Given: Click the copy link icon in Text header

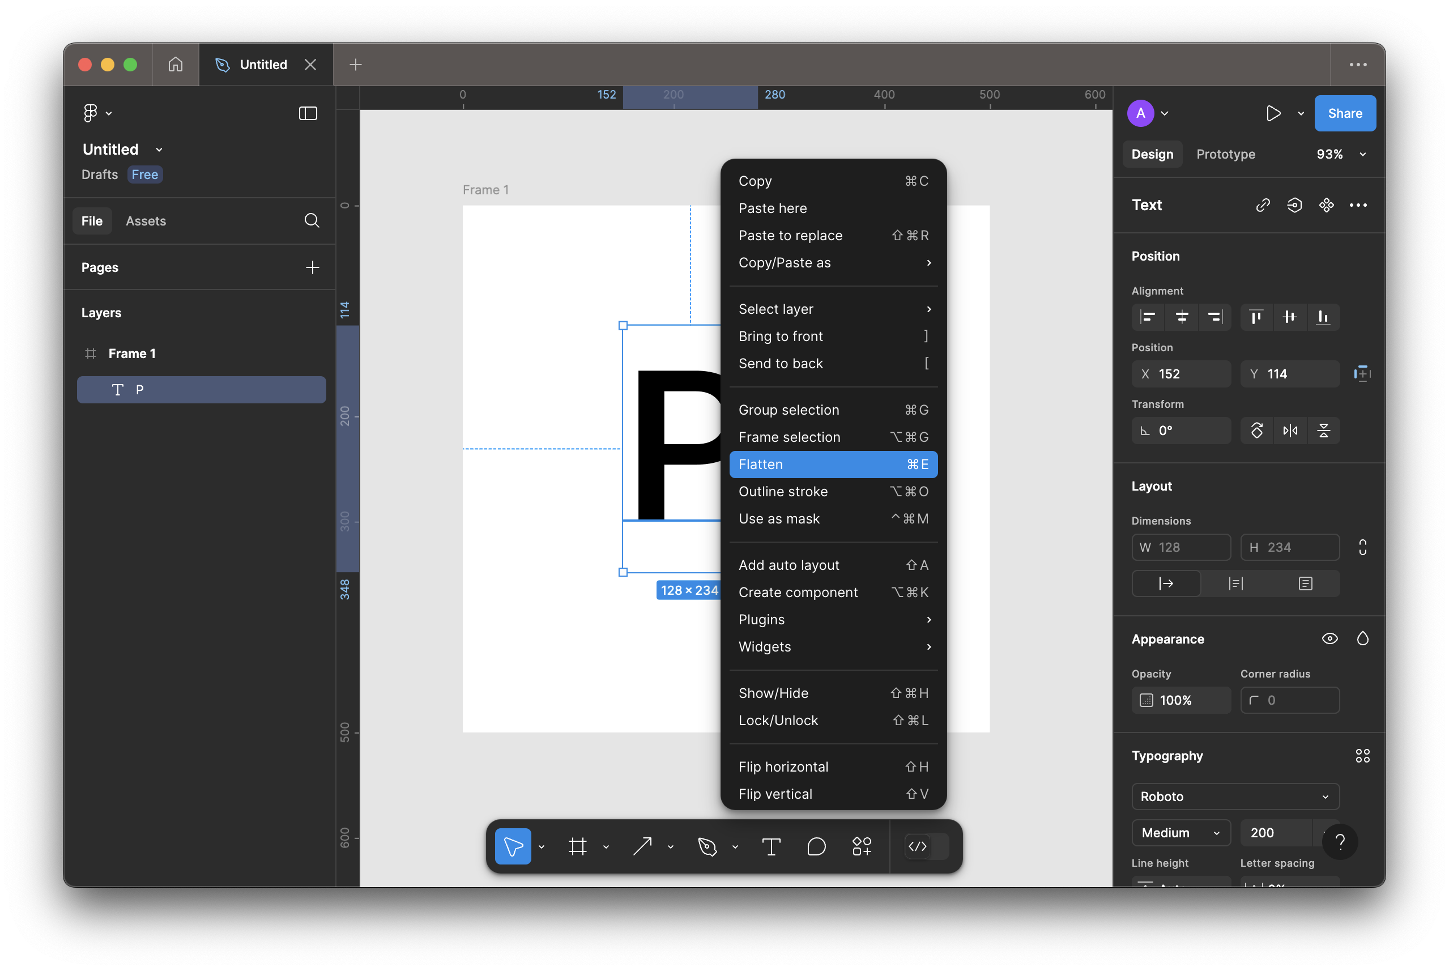Looking at the screenshot, I should point(1263,205).
